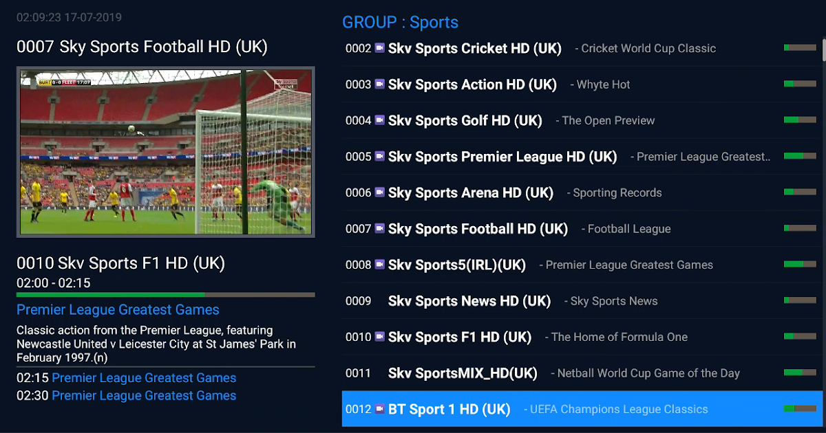
Task: Click camera icon next to Sky Sports5(IRL)(UK)
Action: [379, 265]
